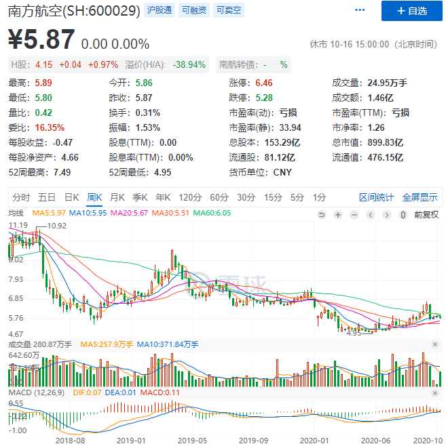This screenshot has width=448, height=446.
Task: Zoom out chart with minus icon
Action: click(x=354, y=215)
